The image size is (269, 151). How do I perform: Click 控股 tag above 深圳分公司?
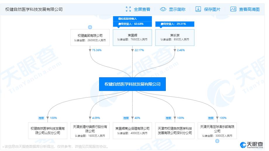[168, 118]
